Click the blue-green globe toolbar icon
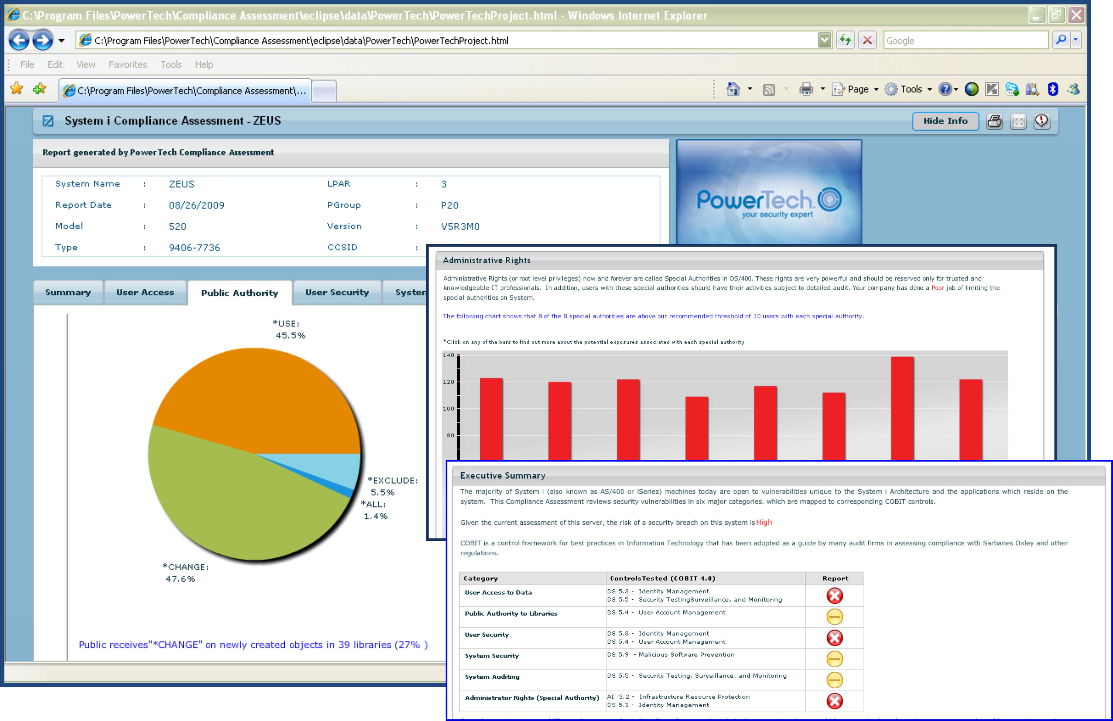The image size is (1113, 721). 971,89
